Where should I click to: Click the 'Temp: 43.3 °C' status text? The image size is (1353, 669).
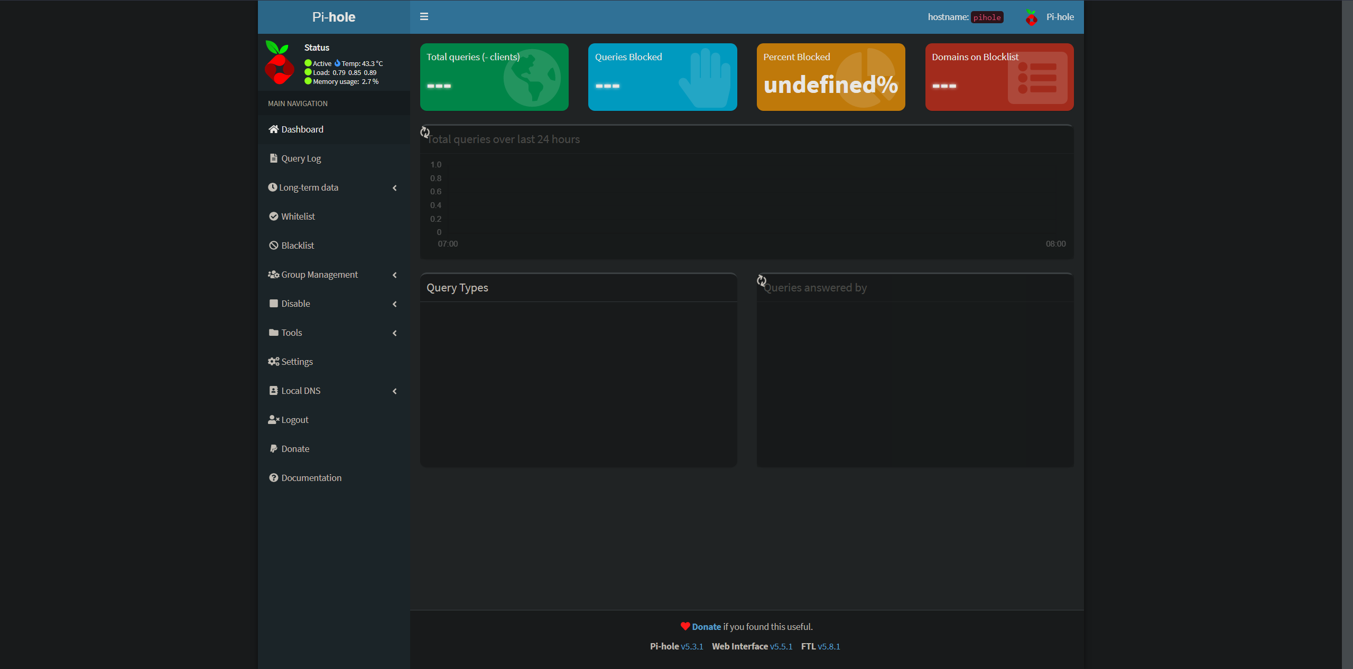point(362,63)
